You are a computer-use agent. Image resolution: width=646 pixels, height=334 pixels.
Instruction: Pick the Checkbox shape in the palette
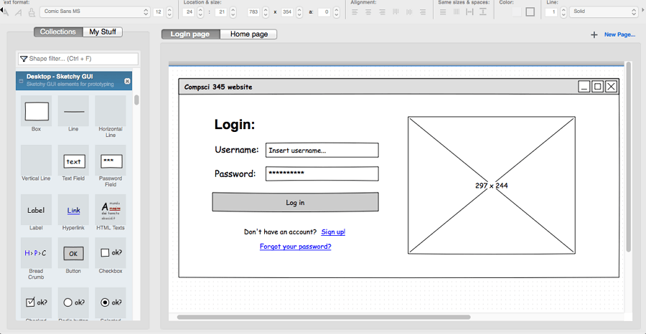pyautogui.click(x=111, y=253)
